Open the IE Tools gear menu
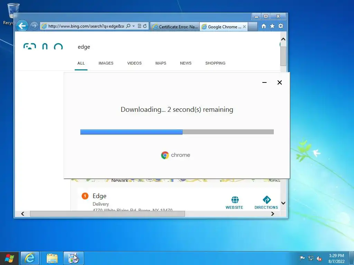This screenshot has height=265, width=354. click(x=281, y=26)
